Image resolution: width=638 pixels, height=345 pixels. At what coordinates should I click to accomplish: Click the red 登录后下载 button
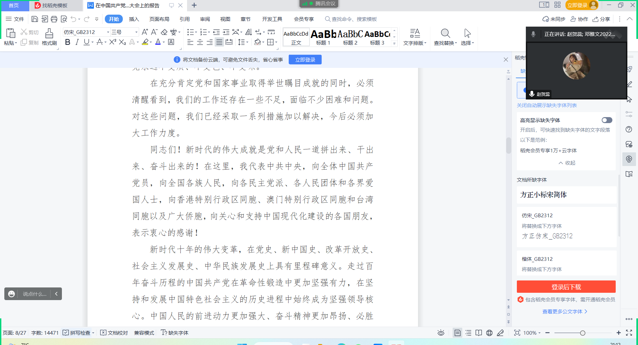566,287
